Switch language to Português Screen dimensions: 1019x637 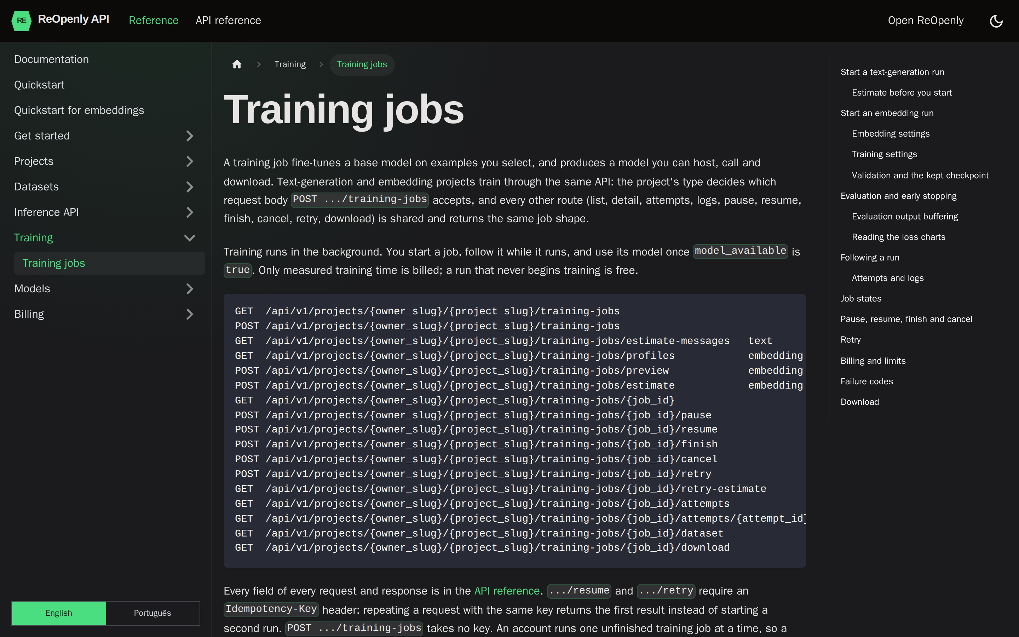152,613
